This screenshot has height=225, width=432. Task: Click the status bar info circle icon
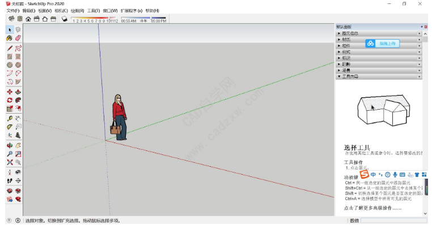18,220
